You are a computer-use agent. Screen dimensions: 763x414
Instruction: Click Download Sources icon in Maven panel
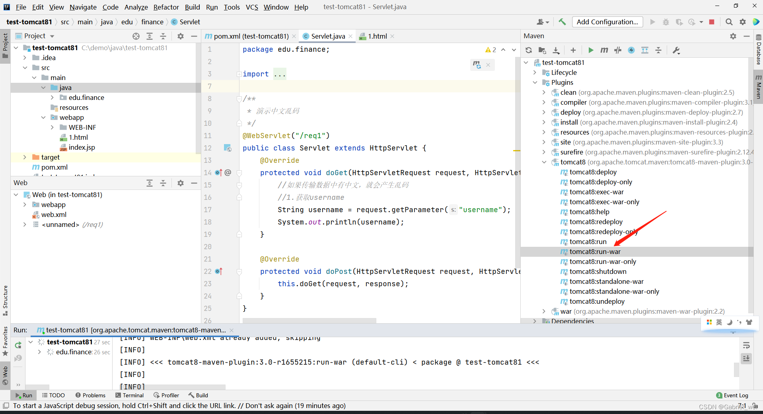556,50
